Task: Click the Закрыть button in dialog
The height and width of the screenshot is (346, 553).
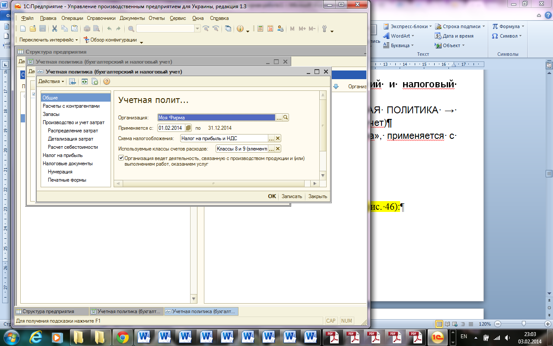Action: pos(318,196)
